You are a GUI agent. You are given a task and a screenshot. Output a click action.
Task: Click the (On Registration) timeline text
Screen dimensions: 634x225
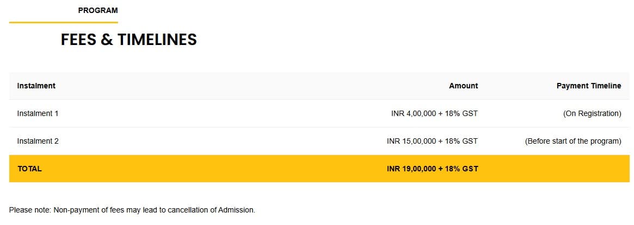pos(592,114)
